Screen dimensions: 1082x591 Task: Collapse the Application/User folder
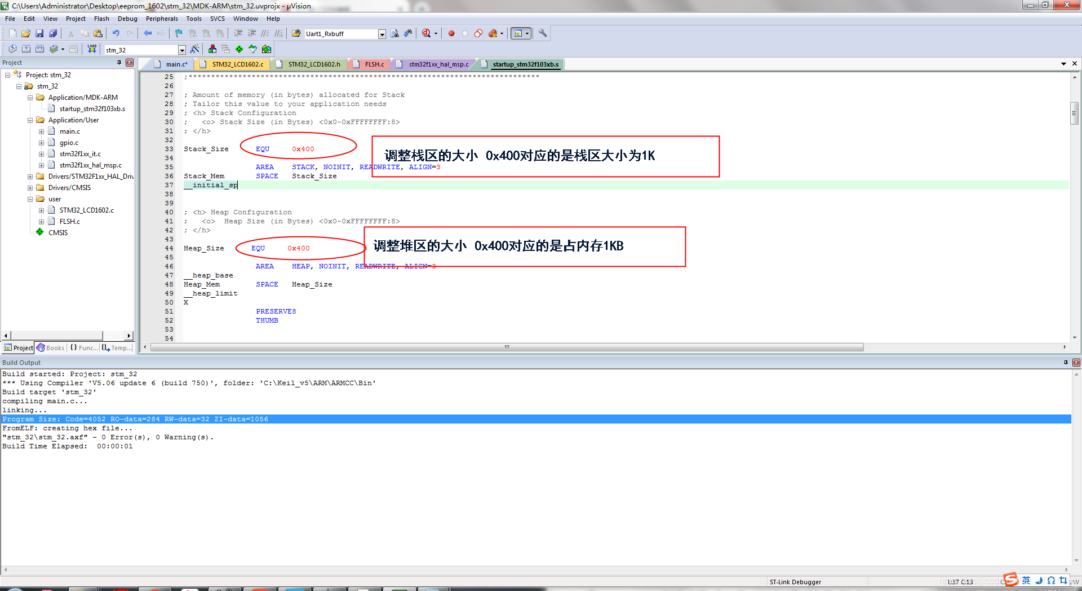(30, 120)
